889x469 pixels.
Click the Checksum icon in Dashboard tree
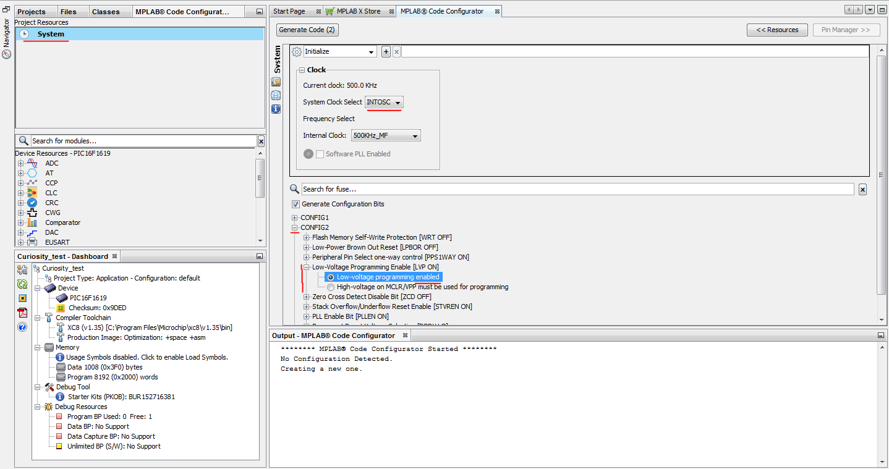point(61,308)
